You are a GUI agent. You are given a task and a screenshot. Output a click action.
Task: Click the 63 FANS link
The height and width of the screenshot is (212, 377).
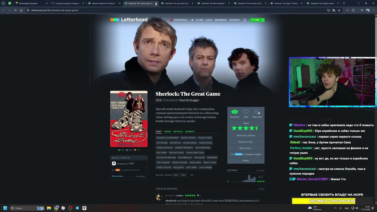click(260, 170)
